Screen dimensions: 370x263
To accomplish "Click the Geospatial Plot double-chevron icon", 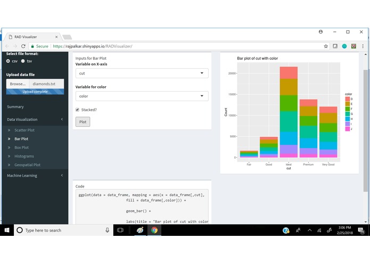I will tap(9, 165).
